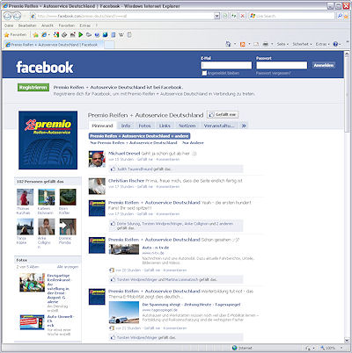Click the home icon in command bar
Viewport: 352px width, 353px height.
[x=228, y=44]
